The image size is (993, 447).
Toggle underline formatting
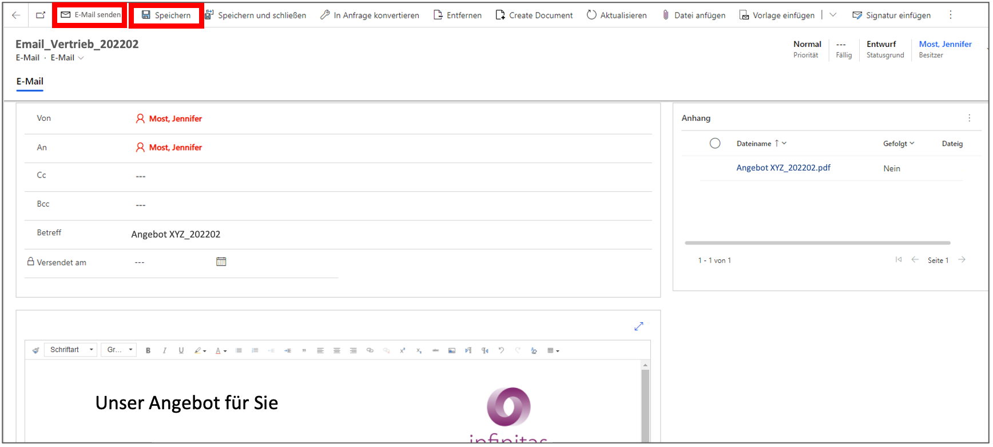181,350
